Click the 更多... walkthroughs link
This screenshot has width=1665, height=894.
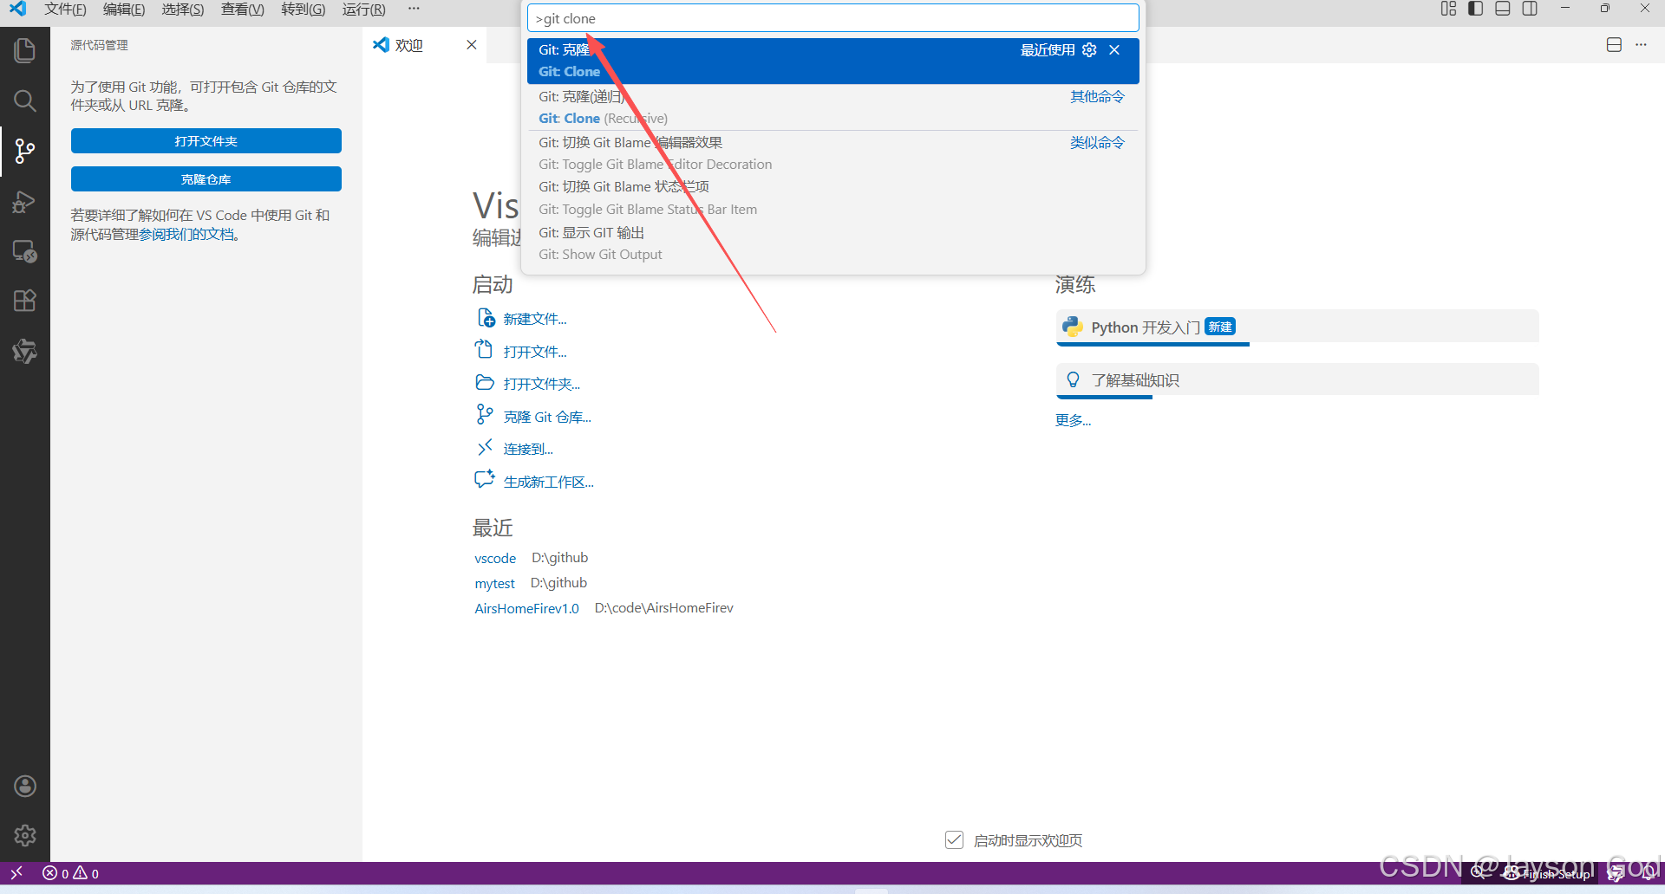pos(1073,420)
